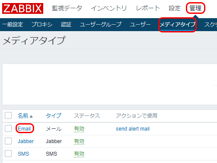Click the ZABBIX logo
217x163 pixels.
click(22, 8)
